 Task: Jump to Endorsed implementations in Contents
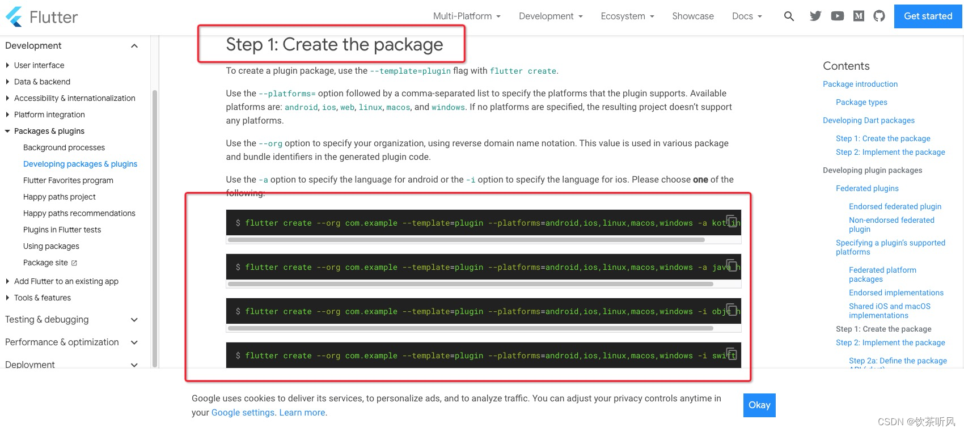coord(896,293)
